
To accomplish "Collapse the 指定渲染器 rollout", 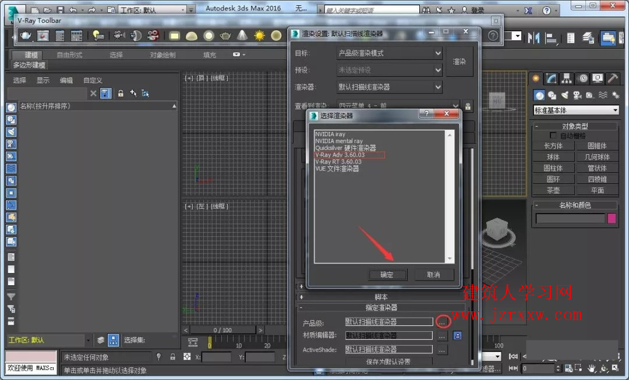I will tap(381, 307).
